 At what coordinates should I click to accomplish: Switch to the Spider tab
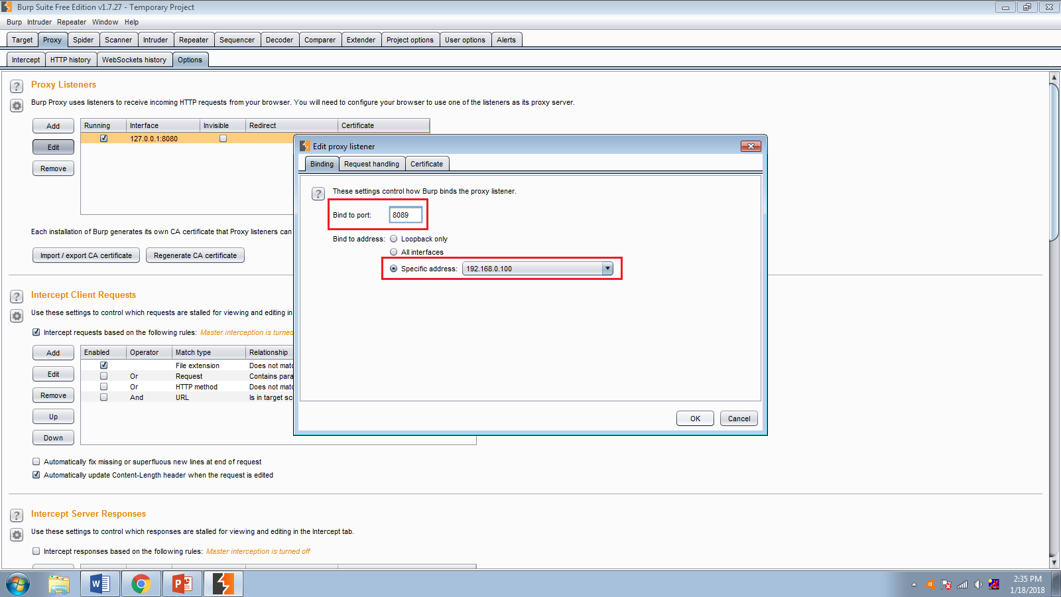[x=83, y=40]
